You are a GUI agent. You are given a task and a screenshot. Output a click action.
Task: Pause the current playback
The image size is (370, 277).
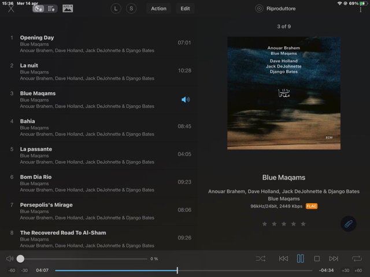pos(301,259)
